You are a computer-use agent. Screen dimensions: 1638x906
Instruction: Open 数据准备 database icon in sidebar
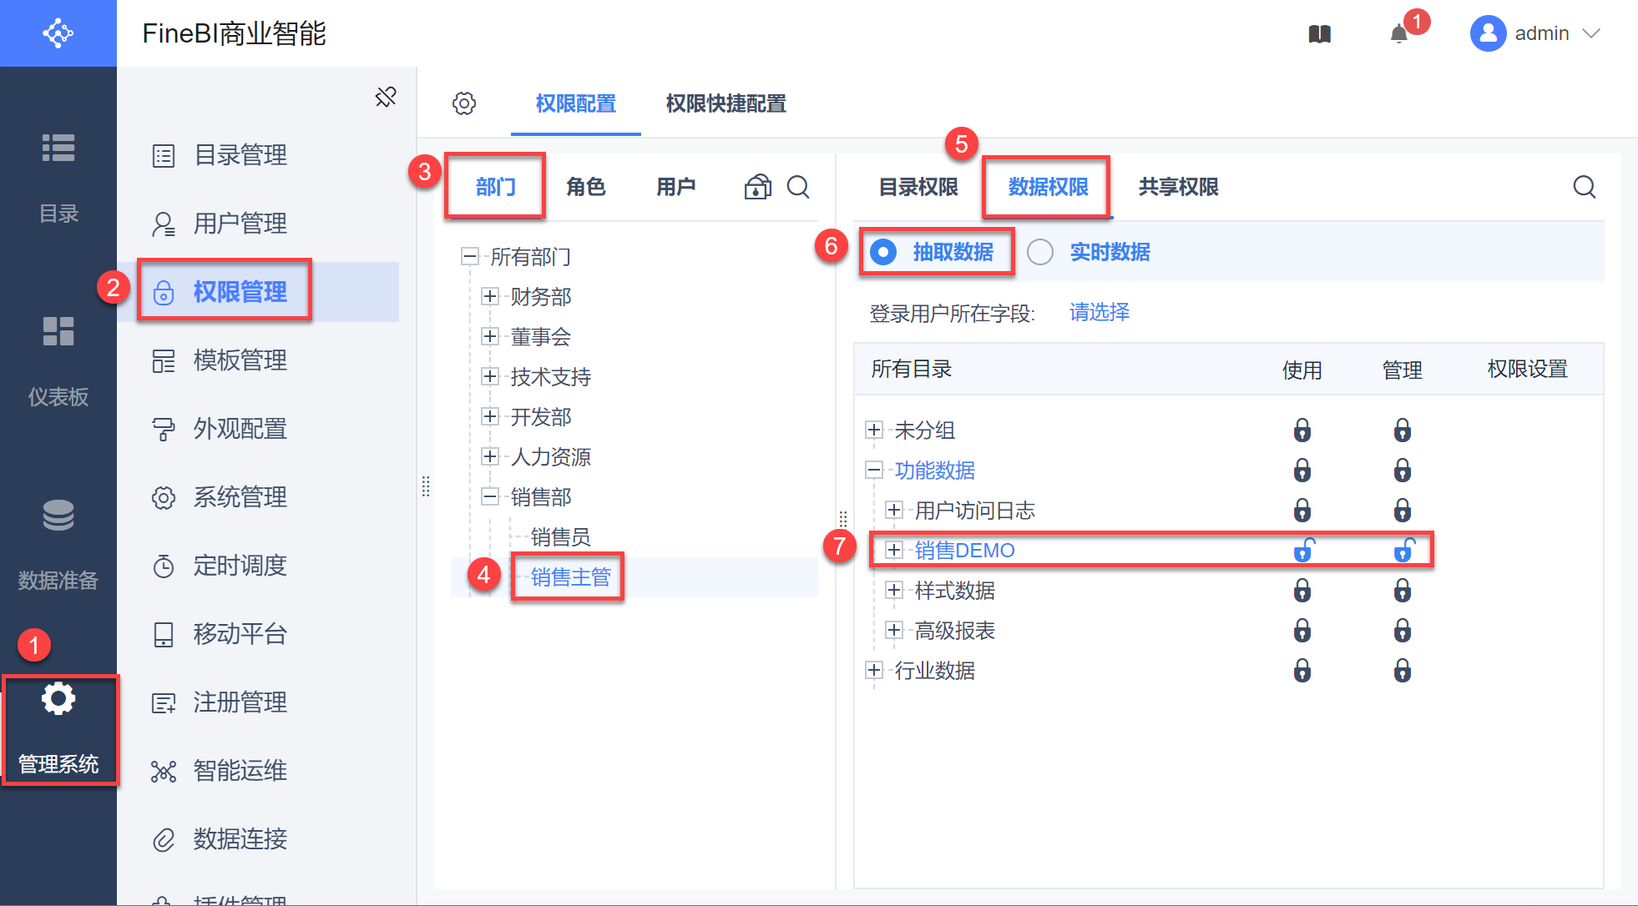click(x=58, y=516)
